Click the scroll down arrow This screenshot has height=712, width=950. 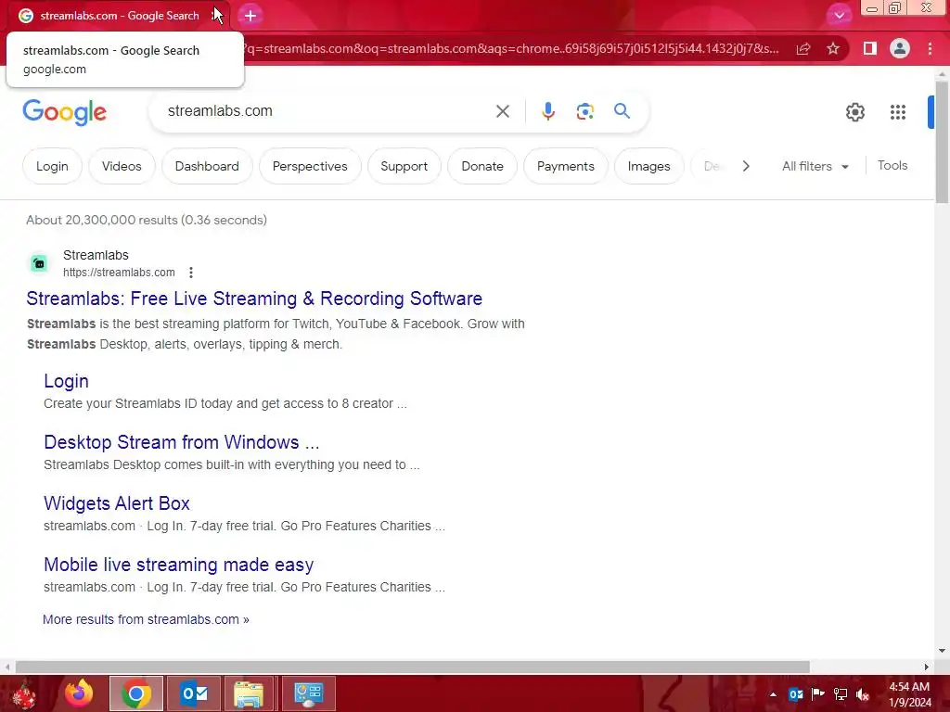tap(942, 651)
